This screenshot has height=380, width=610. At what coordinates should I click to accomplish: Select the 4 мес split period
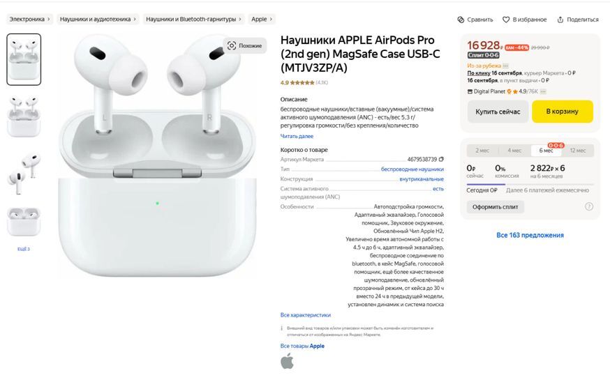pos(514,151)
